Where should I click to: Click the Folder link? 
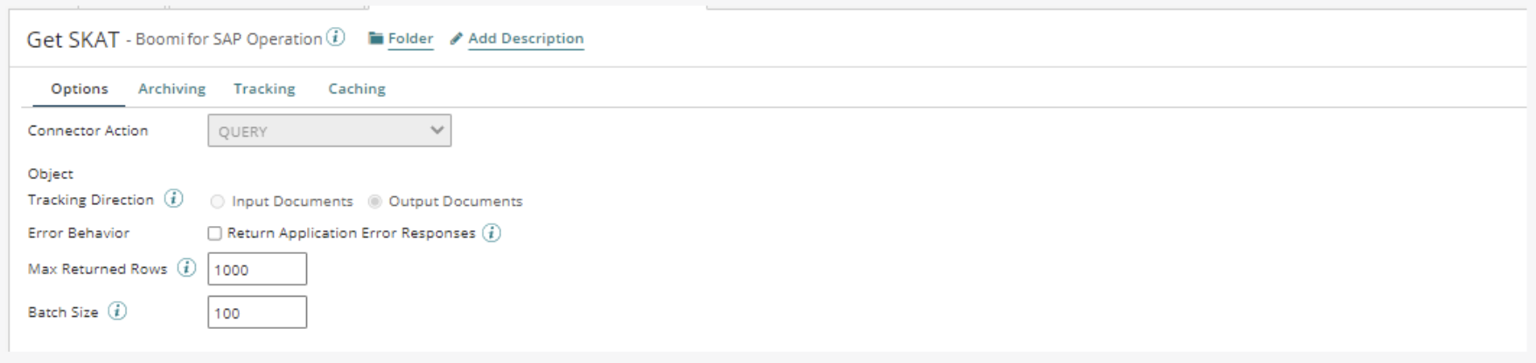tap(410, 38)
